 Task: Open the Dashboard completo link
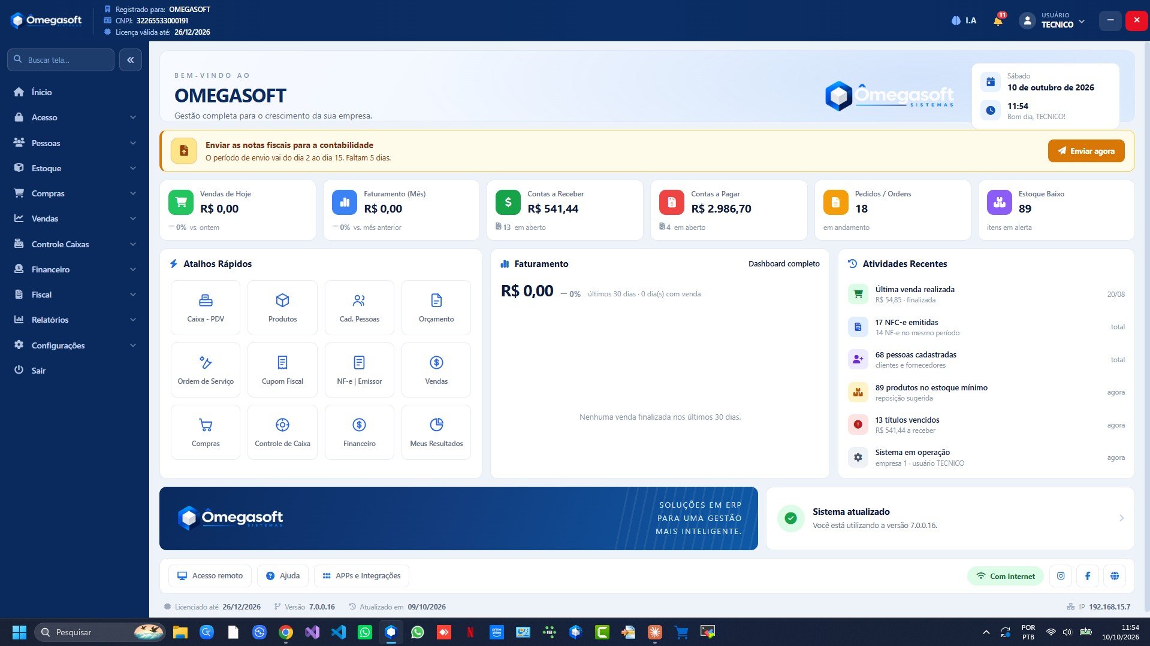784,264
